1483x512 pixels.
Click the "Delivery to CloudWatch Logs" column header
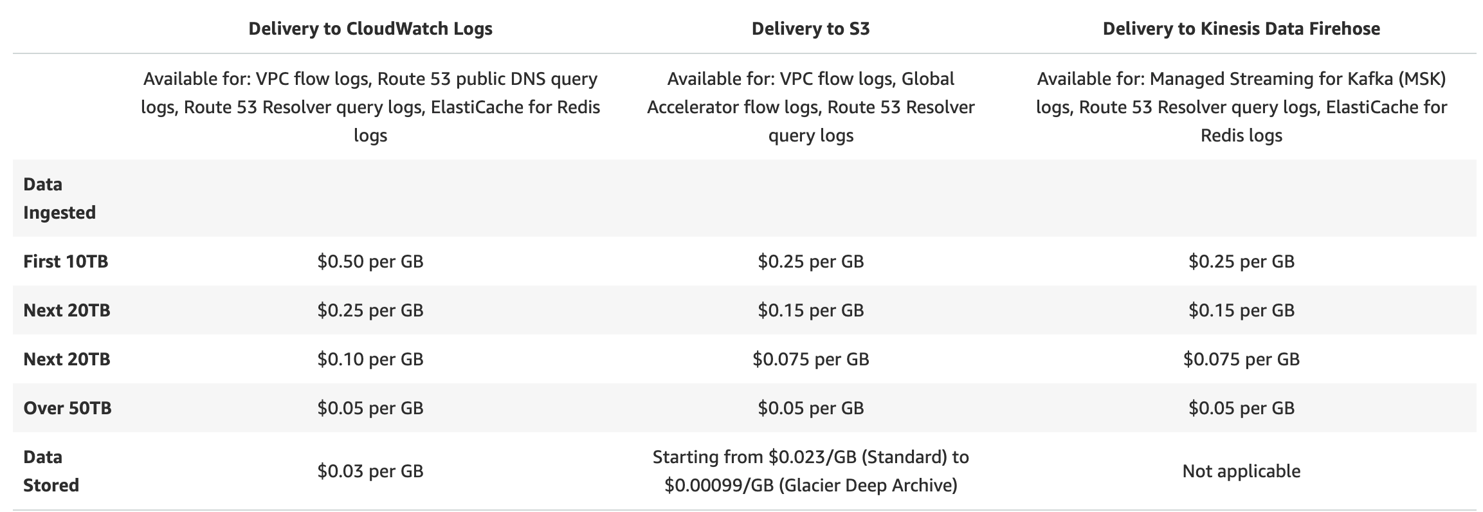tap(370, 29)
